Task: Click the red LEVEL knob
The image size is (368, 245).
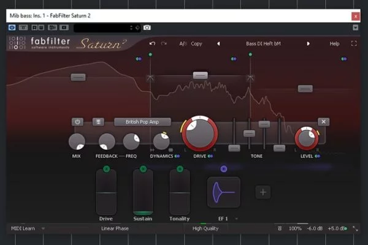Action: (307, 138)
